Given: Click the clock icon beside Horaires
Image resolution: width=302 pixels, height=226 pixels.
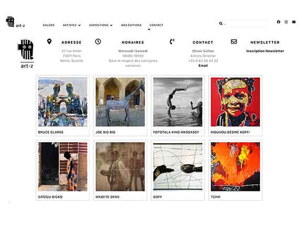Looking at the screenshot, I should coord(98,41).
